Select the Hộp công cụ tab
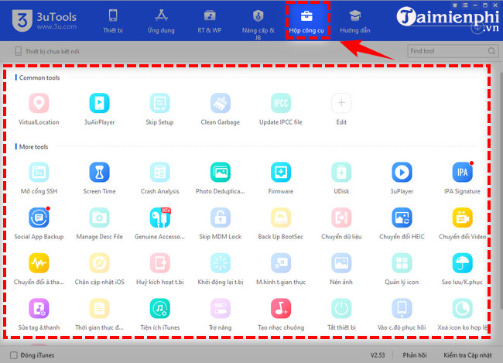 306,21
